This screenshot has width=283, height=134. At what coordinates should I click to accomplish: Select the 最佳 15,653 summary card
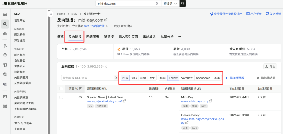click(x=141, y=51)
